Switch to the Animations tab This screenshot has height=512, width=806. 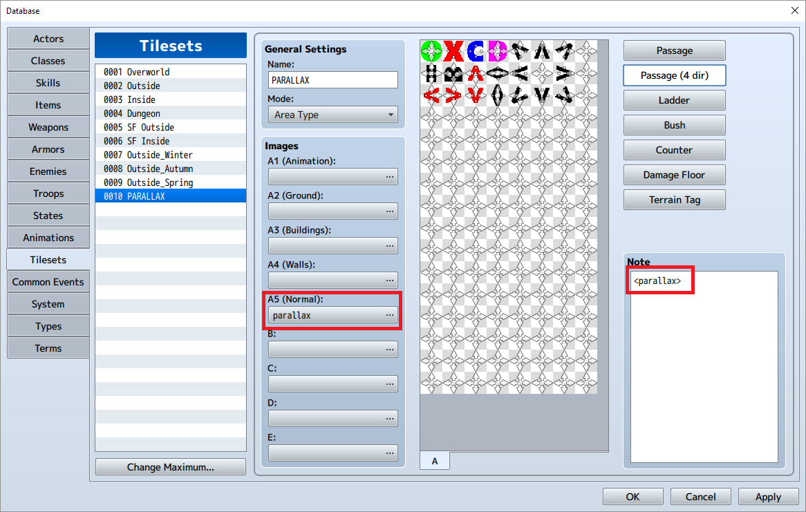[48, 238]
